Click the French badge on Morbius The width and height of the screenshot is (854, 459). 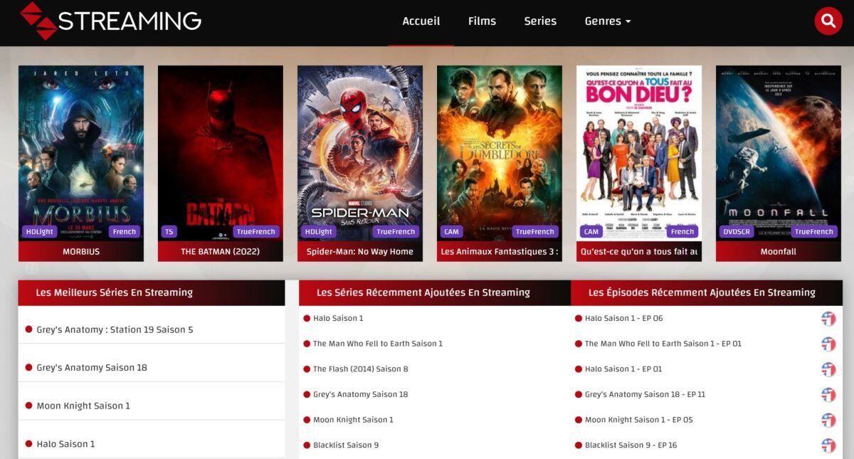pos(125,231)
